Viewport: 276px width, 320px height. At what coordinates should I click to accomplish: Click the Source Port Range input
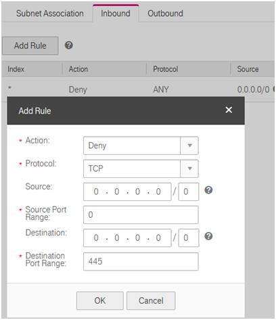141,214
